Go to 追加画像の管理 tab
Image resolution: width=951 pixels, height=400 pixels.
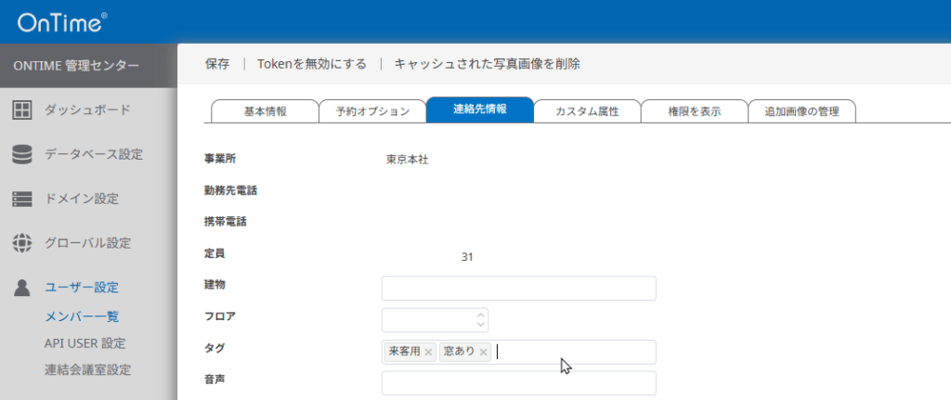click(801, 111)
